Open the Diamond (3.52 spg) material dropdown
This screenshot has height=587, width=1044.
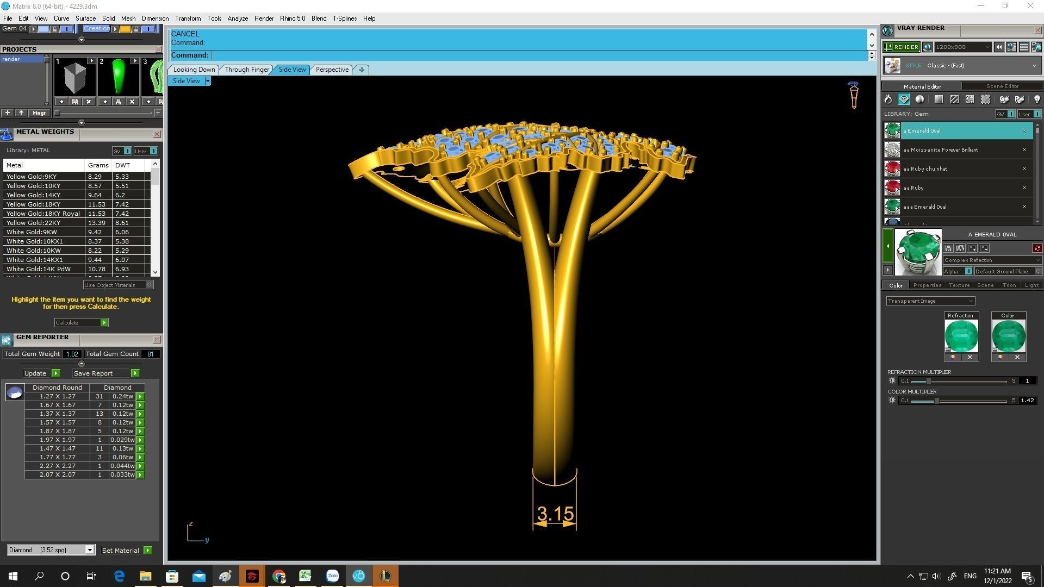point(51,550)
